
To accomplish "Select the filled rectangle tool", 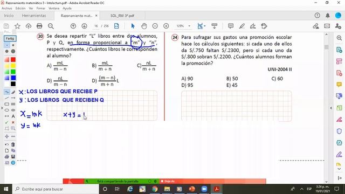I will [13, 104].
